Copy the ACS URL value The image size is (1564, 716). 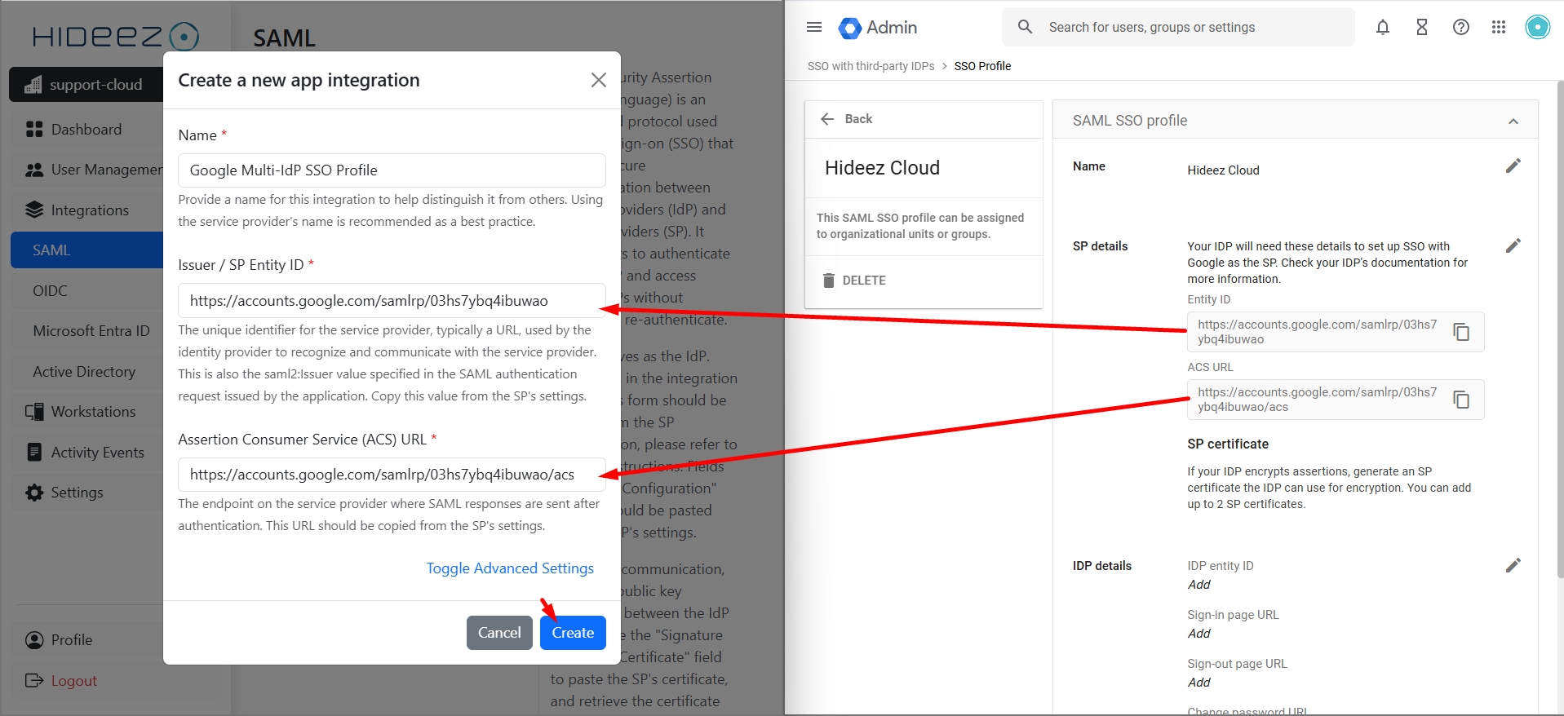pos(1461,400)
